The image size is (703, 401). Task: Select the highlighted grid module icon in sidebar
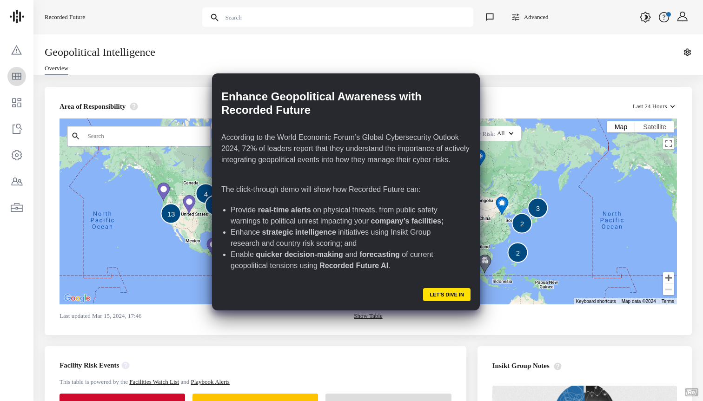(x=16, y=76)
